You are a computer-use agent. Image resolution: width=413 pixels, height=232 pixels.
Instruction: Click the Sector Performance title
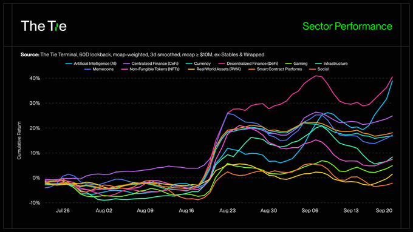pyautogui.click(x=347, y=26)
